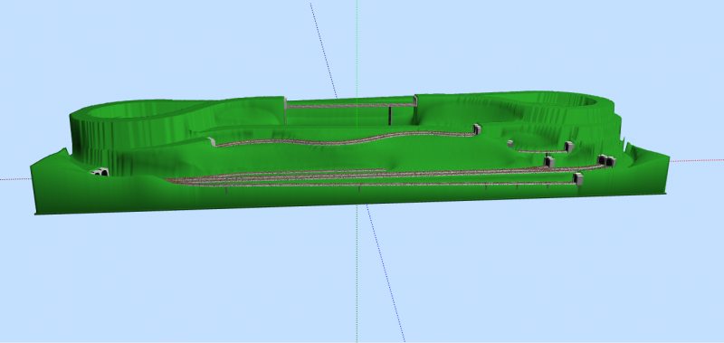Image resolution: width=724 pixels, height=343 pixels.
Task: Click the tunnel portal on the lowest front track
Action: point(578,178)
